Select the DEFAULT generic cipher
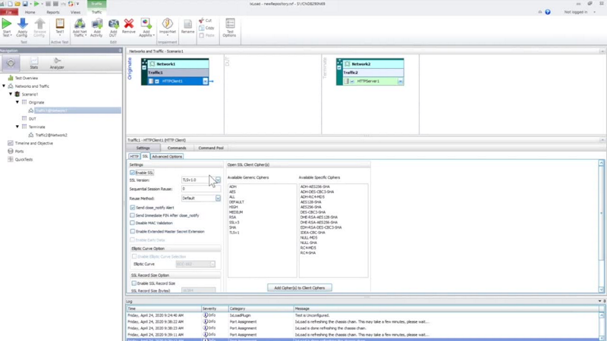Screen dimensions: 607x341 237,202
